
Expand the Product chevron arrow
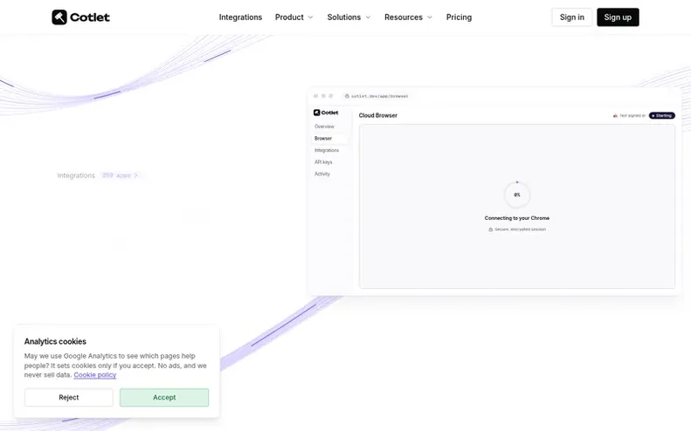(310, 17)
